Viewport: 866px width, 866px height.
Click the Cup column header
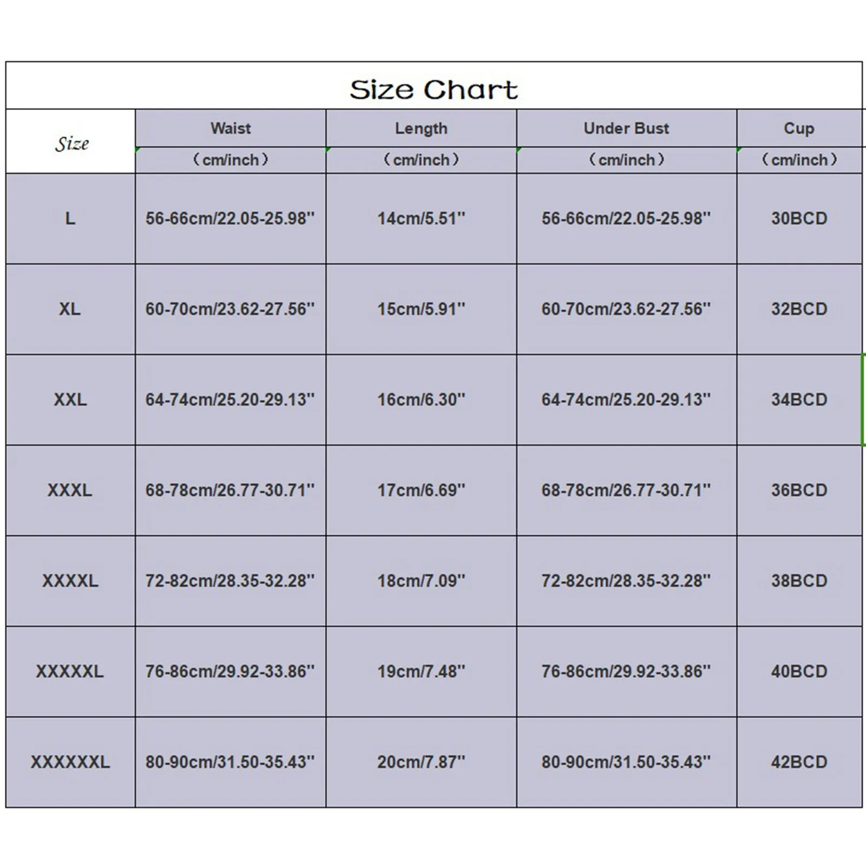coord(799,128)
